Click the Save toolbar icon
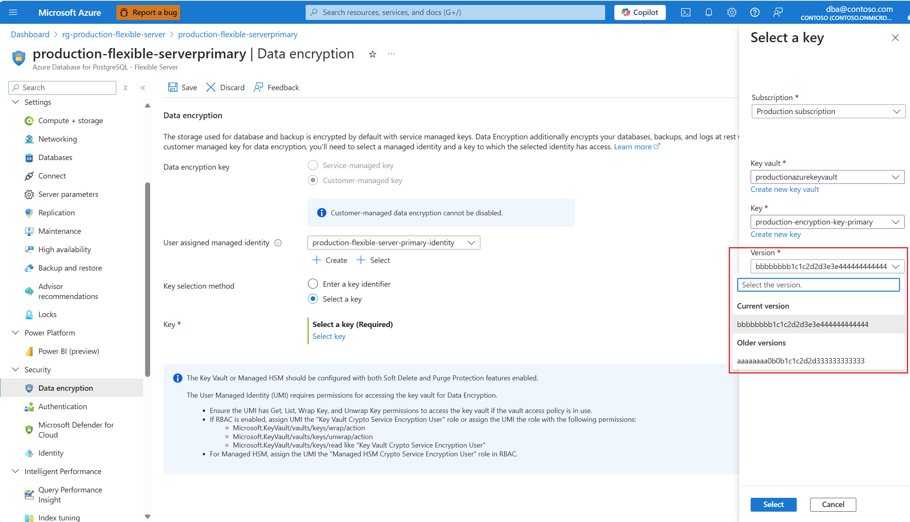Image resolution: width=910 pixels, height=522 pixels. pos(173,88)
